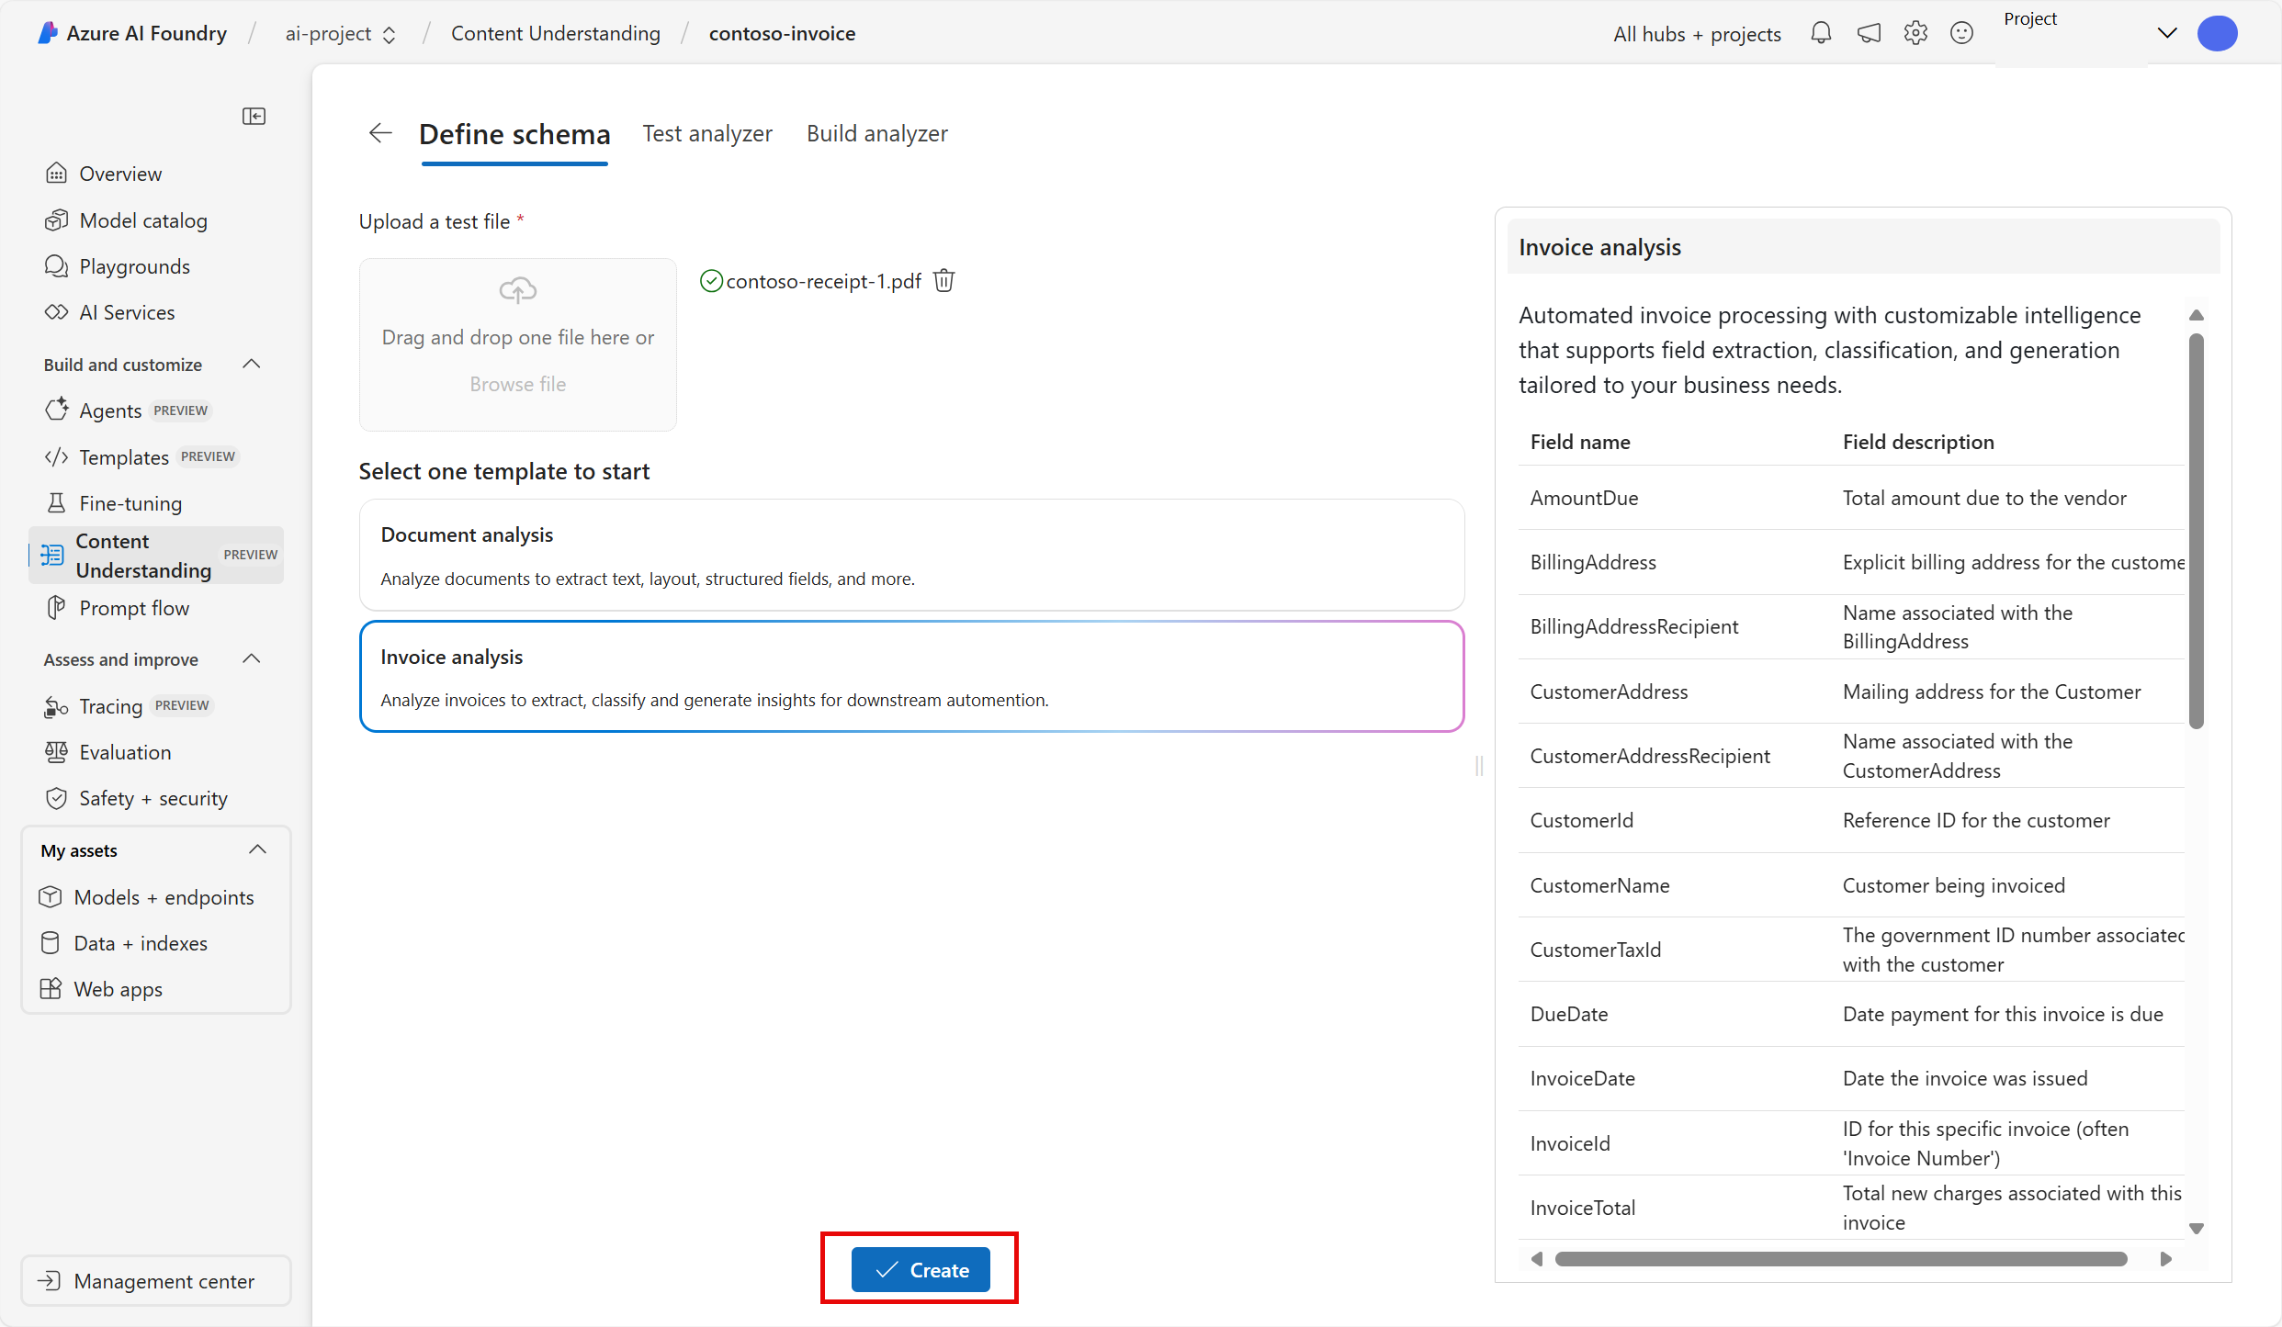The height and width of the screenshot is (1327, 2282).
Task: Click panel resize handle between panes
Action: (x=1479, y=766)
